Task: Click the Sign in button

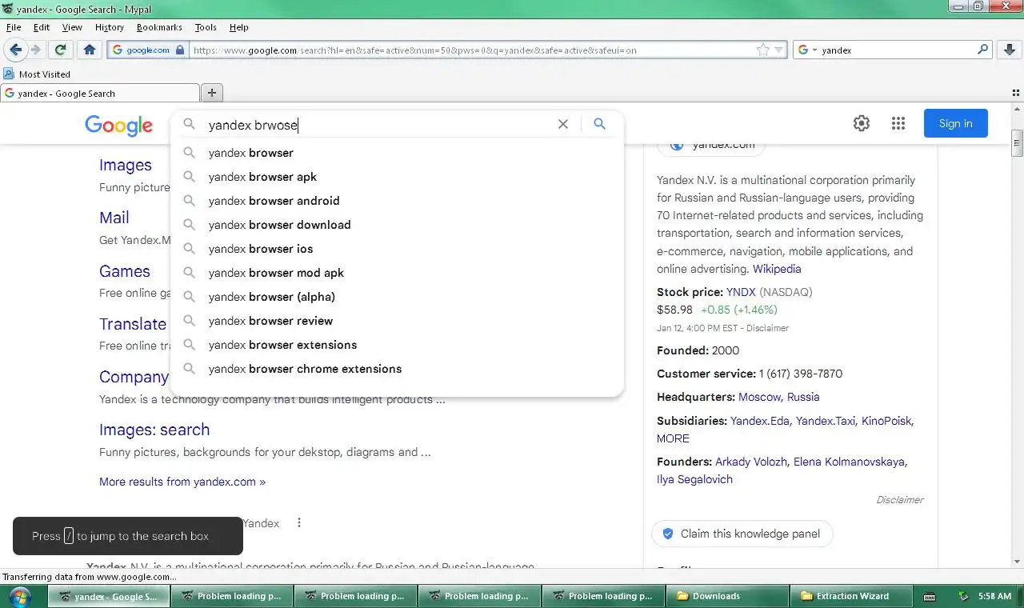Action: [x=956, y=123]
